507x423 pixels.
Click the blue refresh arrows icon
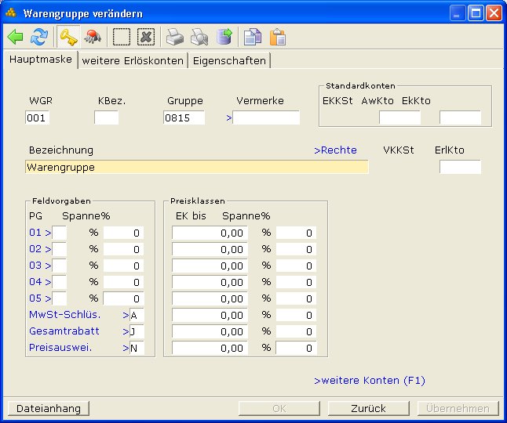(x=39, y=37)
